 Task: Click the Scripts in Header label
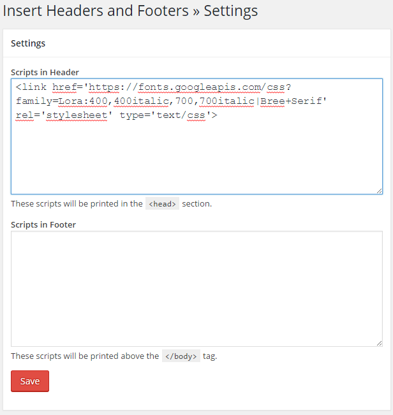(x=45, y=72)
